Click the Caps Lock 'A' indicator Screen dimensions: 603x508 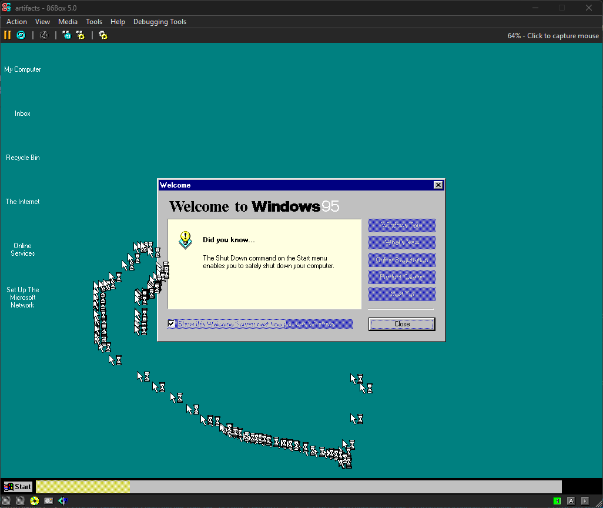(x=571, y=501)
